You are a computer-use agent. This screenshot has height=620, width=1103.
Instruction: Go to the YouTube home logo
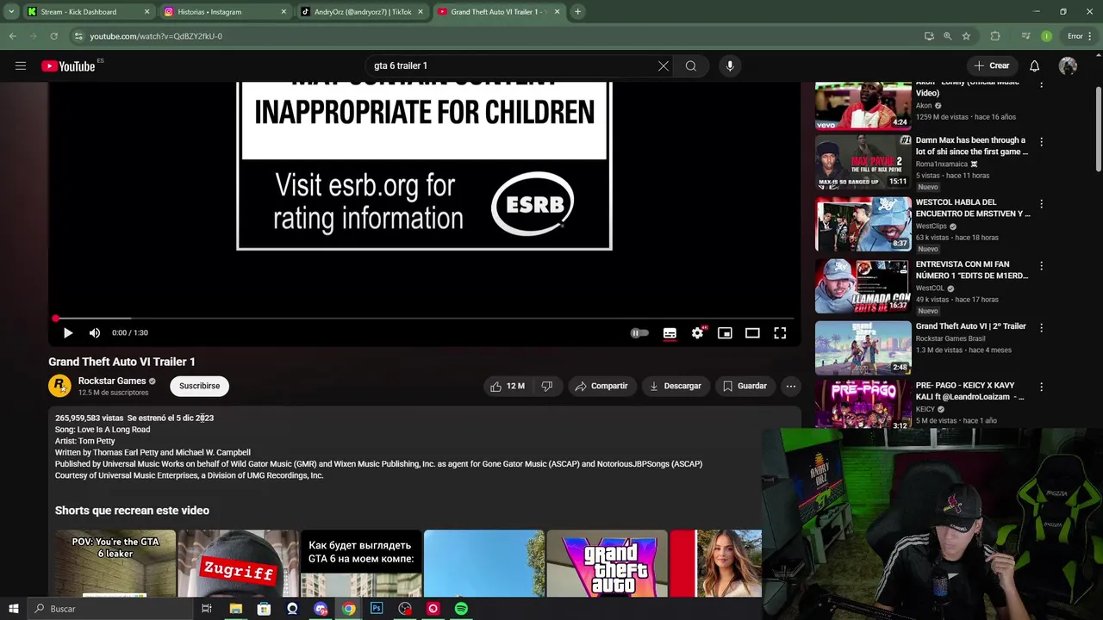coord(68,66)
